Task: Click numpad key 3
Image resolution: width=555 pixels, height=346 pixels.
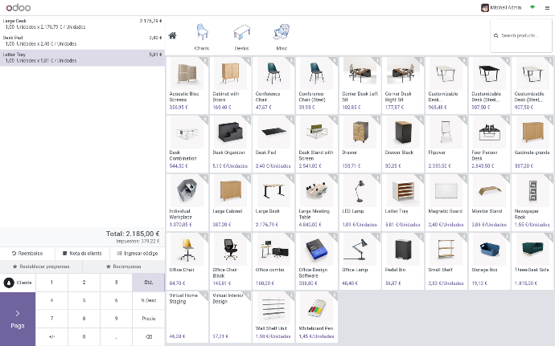Action: pos(116,283)
